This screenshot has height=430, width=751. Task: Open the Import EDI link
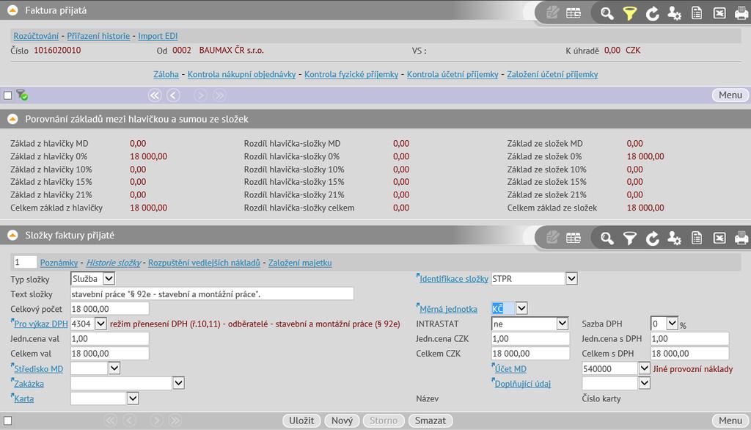[158, 36]
